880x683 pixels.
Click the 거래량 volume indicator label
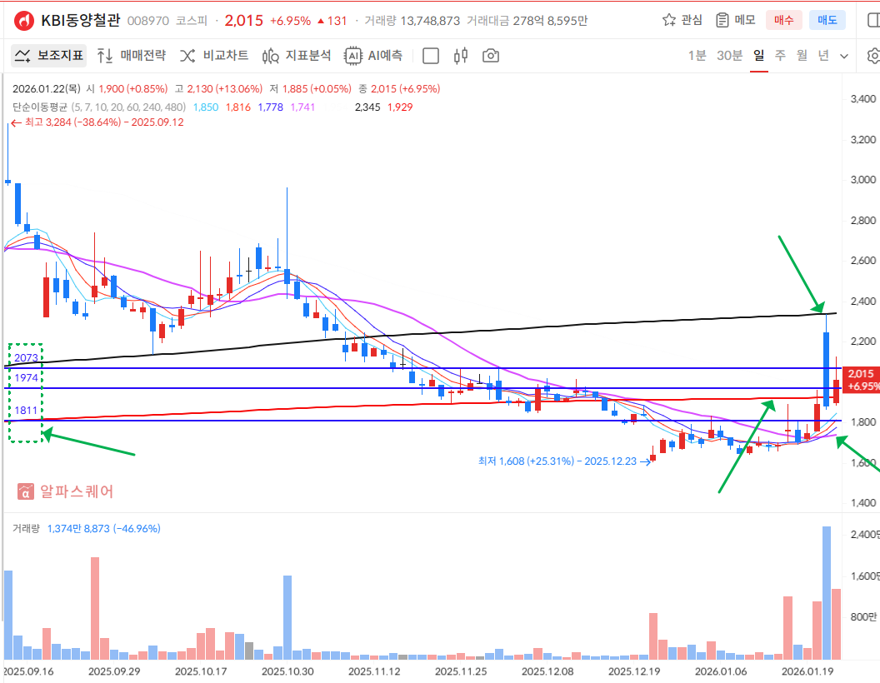click(x=27, y=528)
